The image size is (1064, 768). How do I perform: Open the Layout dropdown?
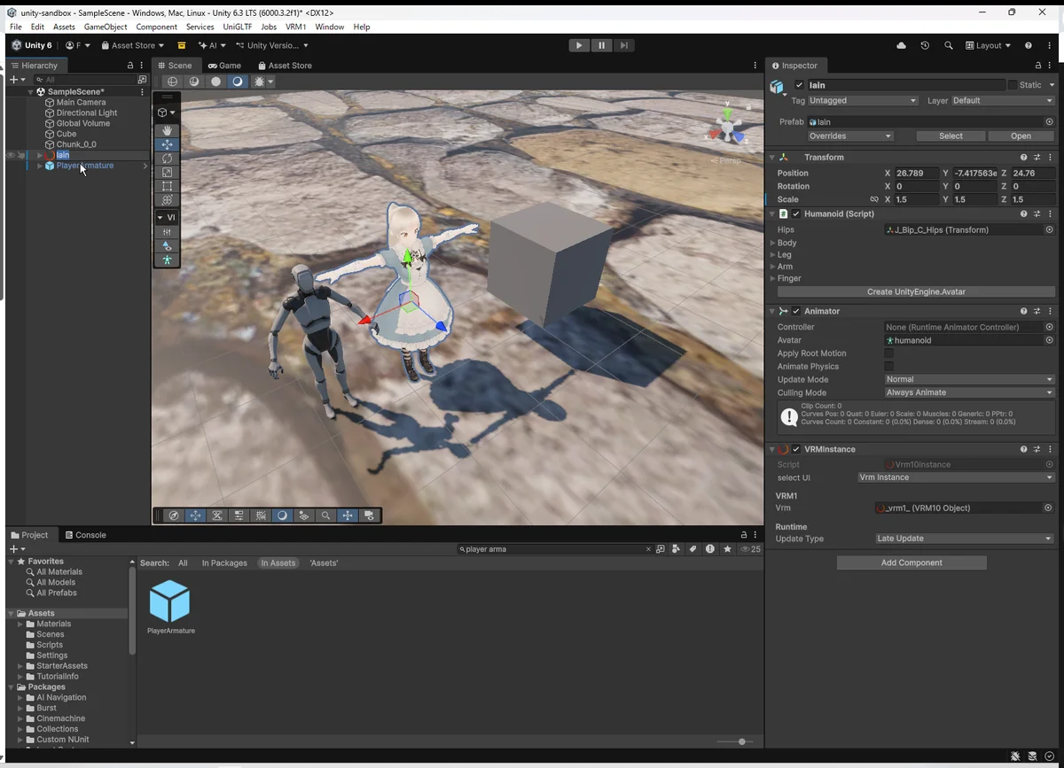click(x=989, y=45)
